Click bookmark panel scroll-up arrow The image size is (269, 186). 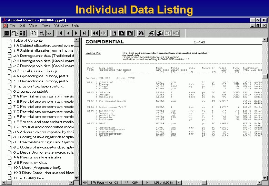coord(77,40)
